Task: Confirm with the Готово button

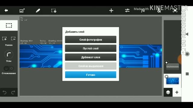Action: tap(90, 75)
